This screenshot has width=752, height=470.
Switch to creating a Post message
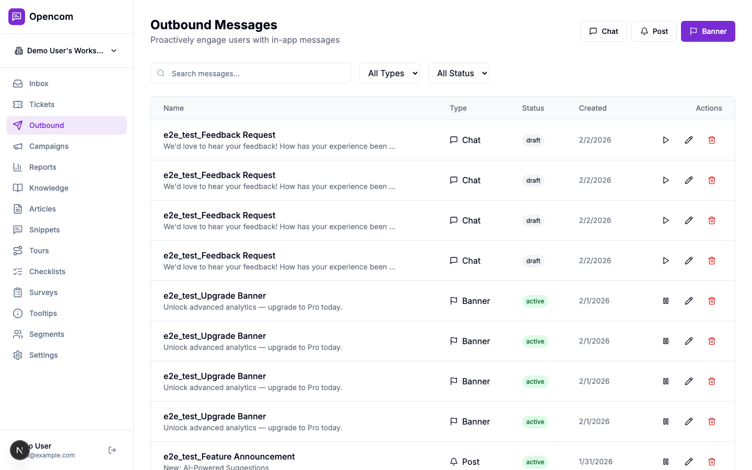[x=654, y=31]
